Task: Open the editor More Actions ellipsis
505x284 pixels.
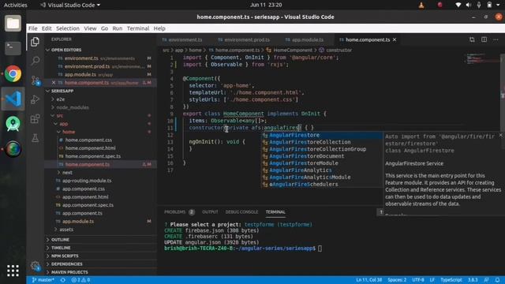Action: (496, 39)
